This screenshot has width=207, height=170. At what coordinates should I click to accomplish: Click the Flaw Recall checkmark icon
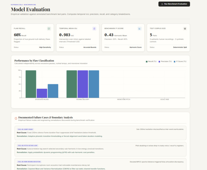(x=49, y=28)
